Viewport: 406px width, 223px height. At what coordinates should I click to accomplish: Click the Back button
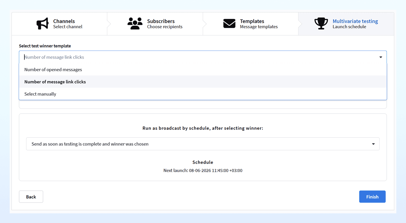click(31, 197)
